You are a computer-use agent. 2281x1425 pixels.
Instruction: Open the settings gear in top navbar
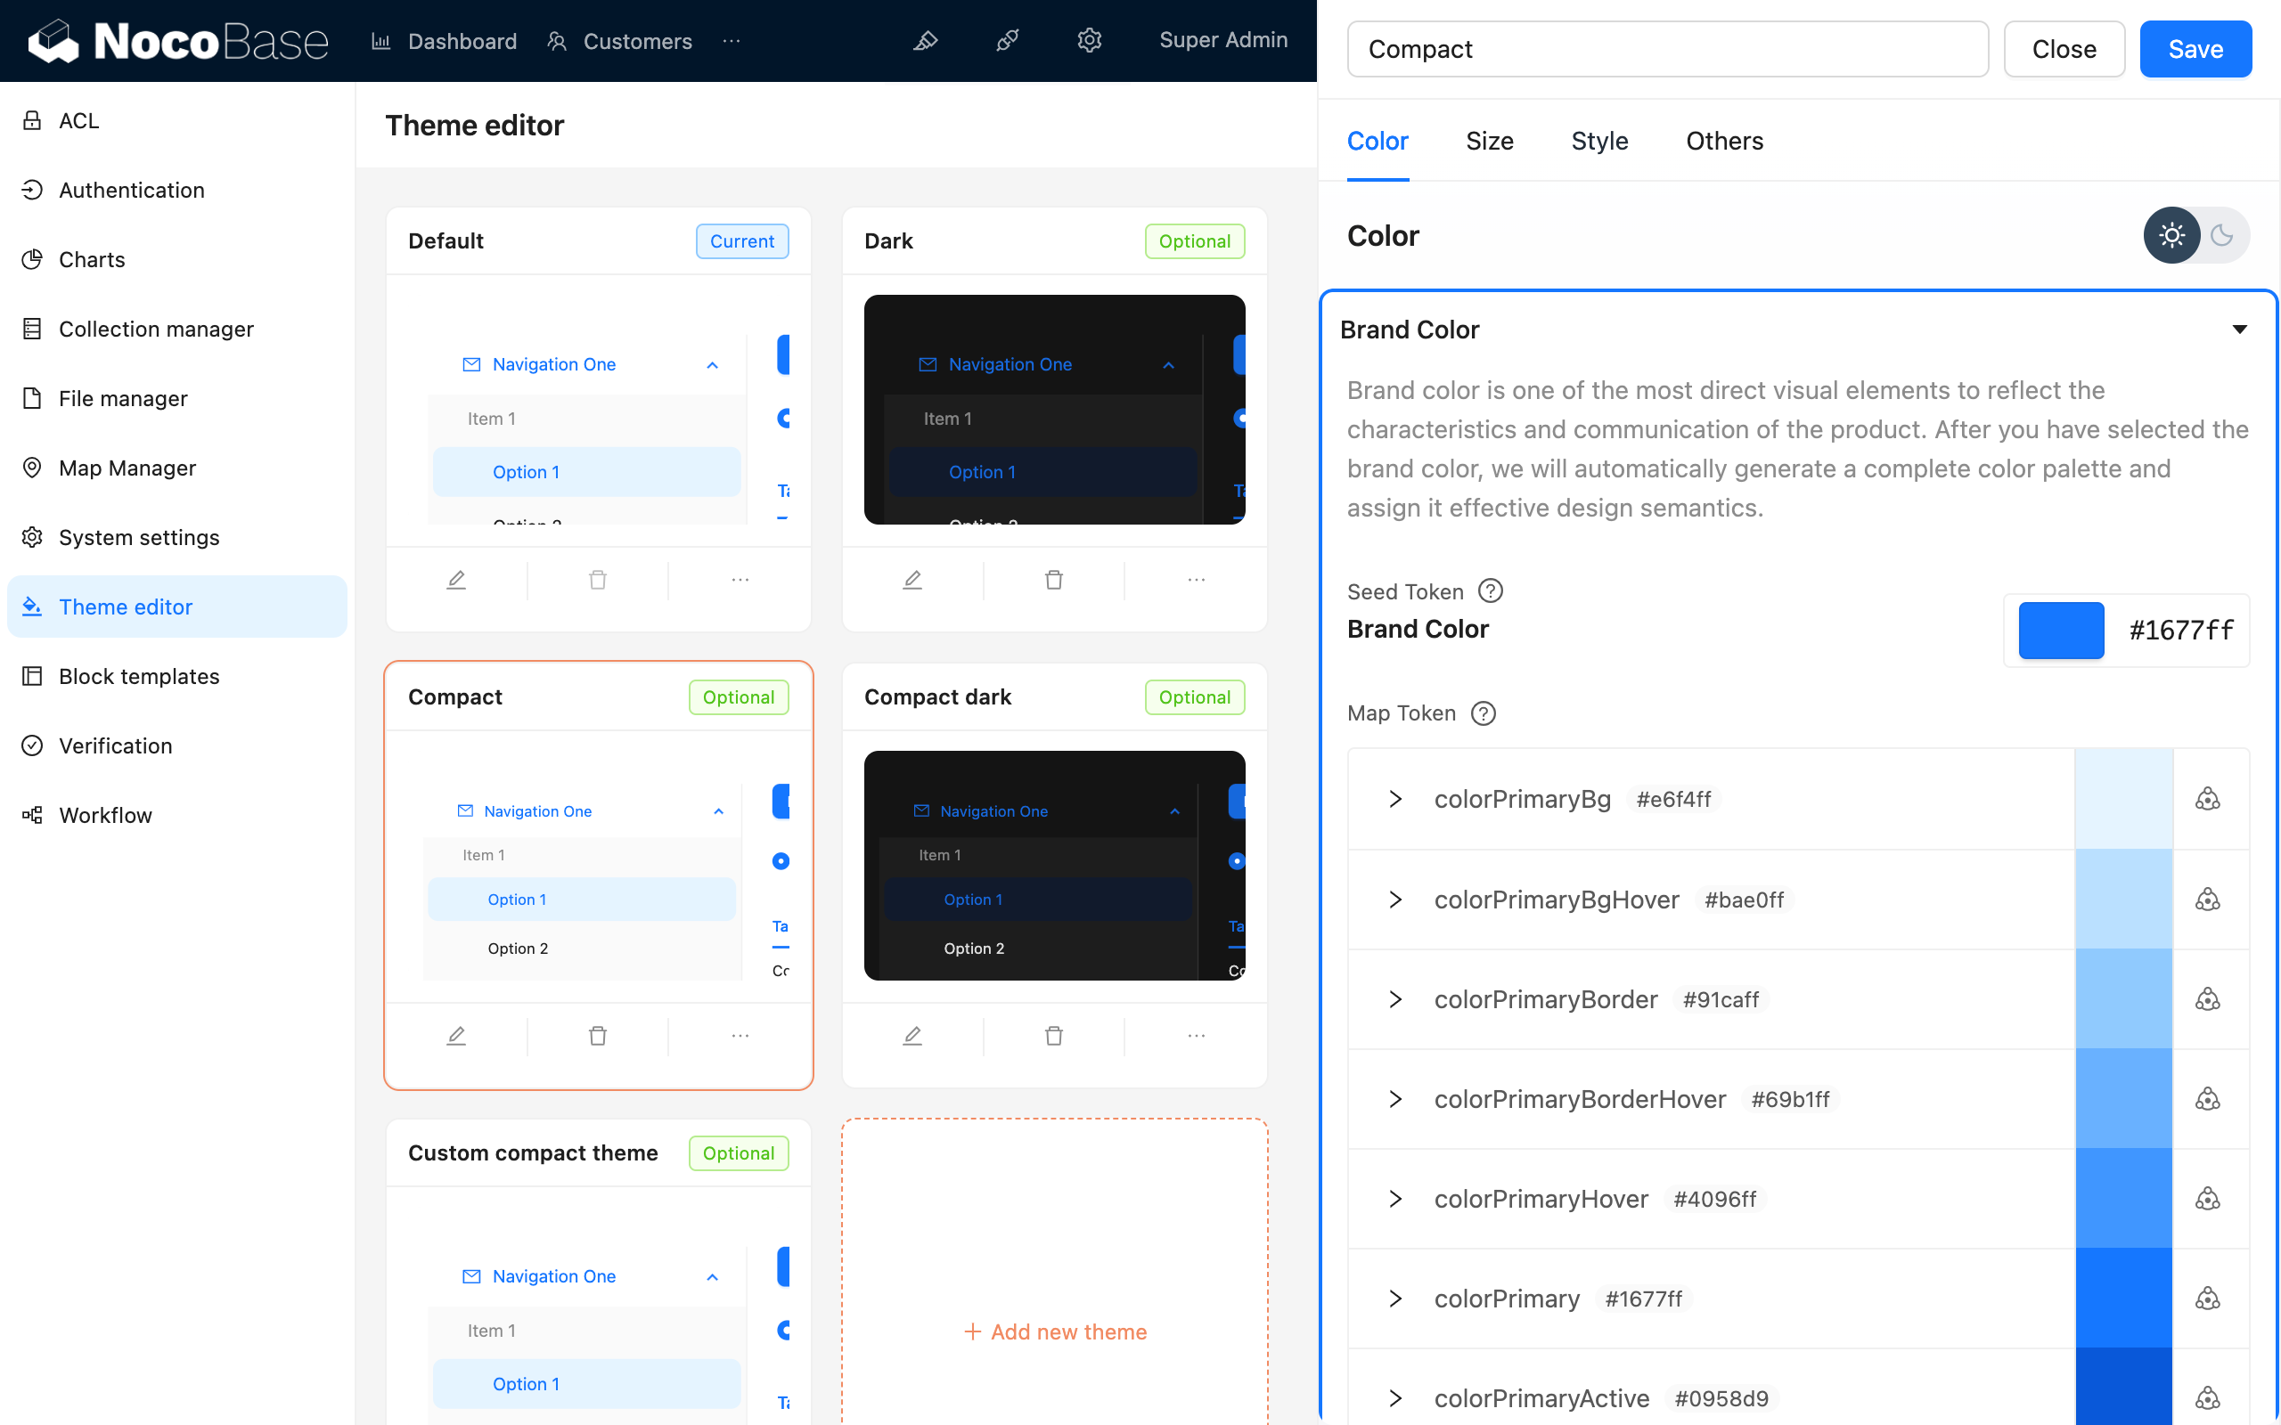(x=1089, y=41)
